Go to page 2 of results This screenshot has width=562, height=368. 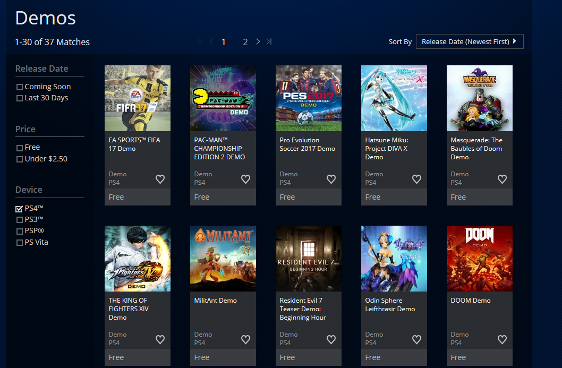tap(245, 42)
